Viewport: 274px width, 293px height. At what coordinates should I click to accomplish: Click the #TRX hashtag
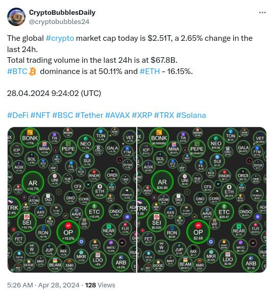(164, 115)
